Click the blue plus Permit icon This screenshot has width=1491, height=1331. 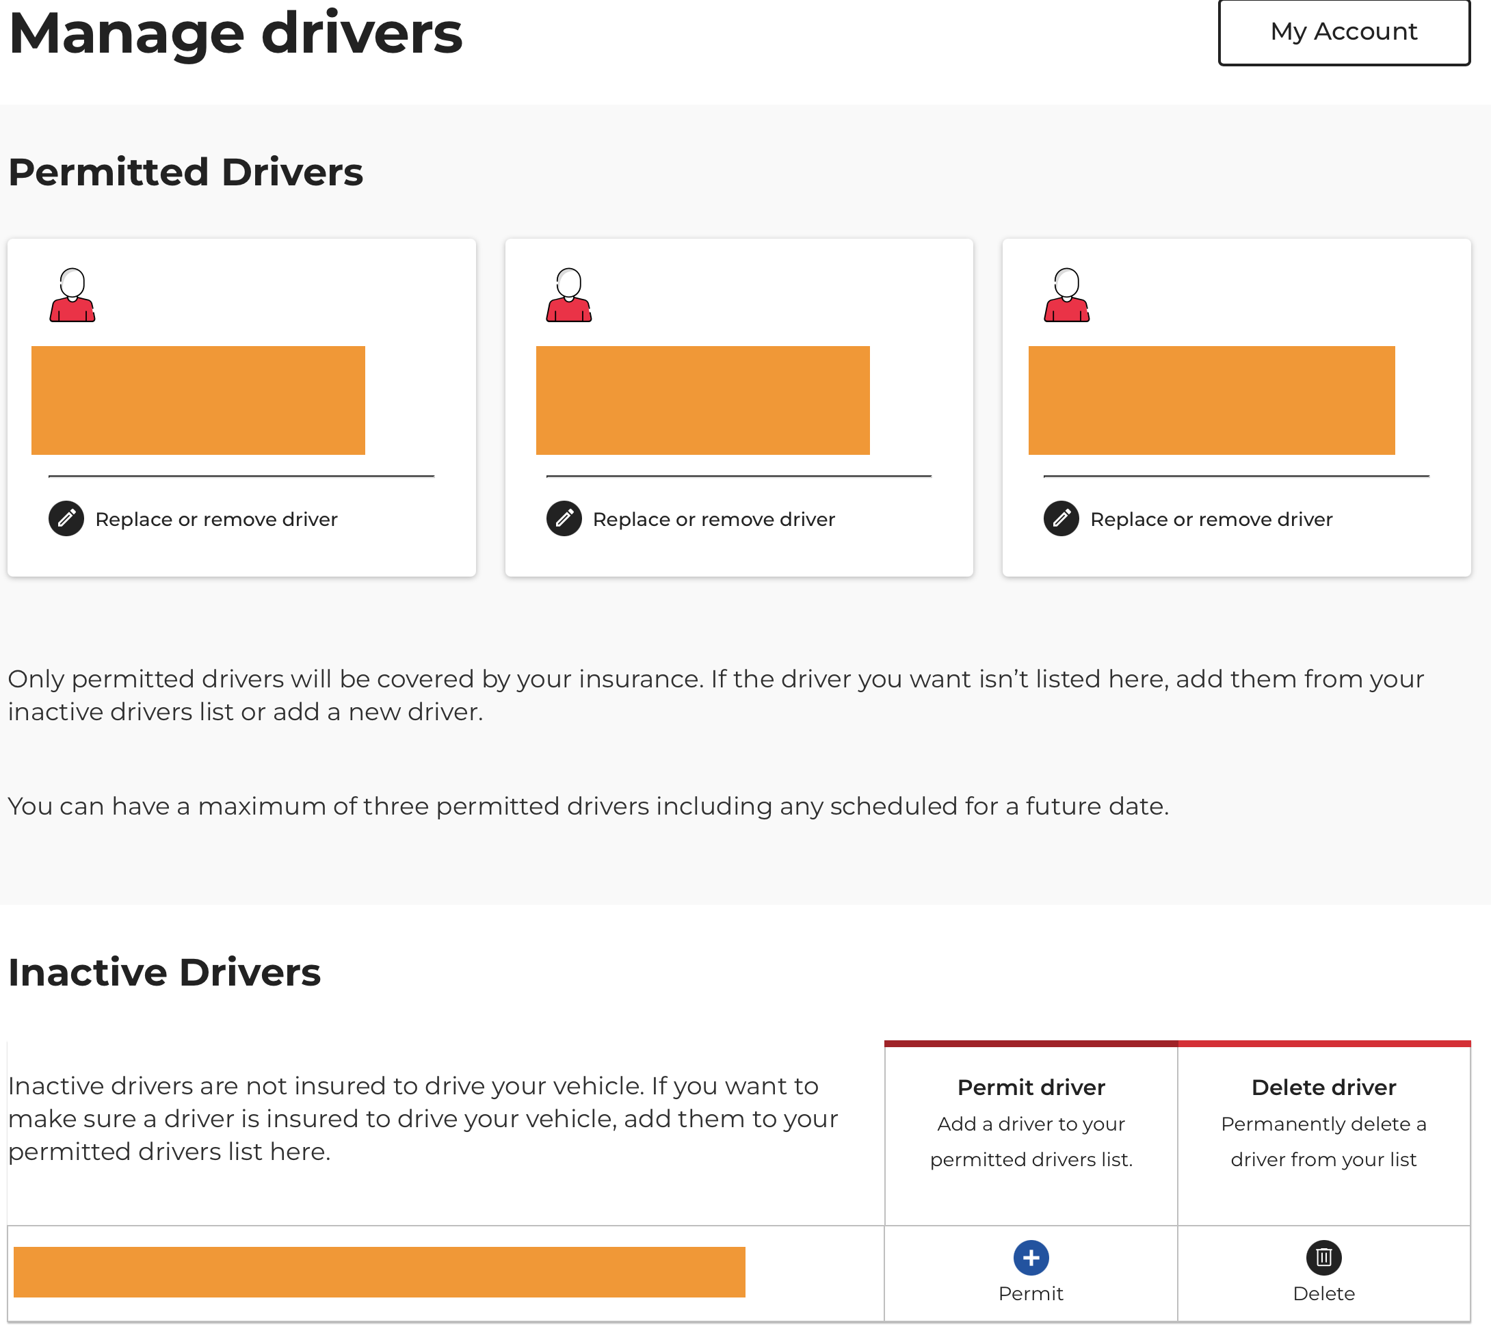click(1031, 1258)
